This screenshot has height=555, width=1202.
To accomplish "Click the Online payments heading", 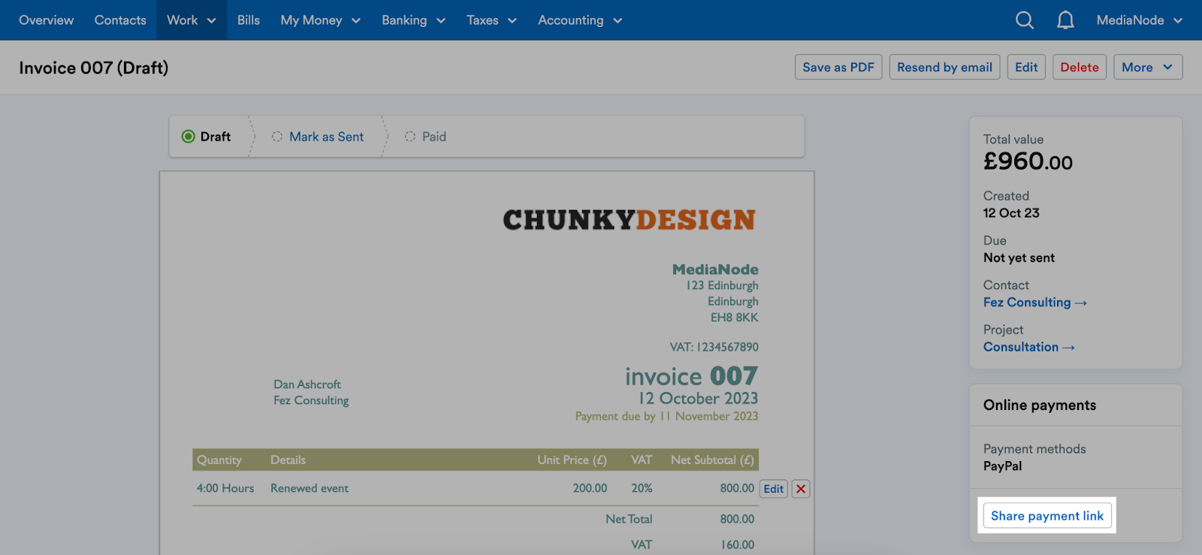I will pyautogui.click(x=1040, y=405).
